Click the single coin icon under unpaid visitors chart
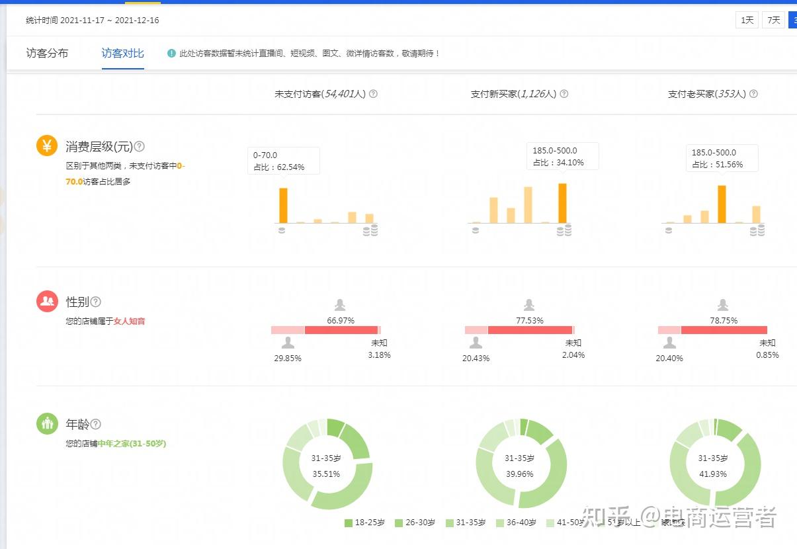797x549 pixels. click(282, 230)
